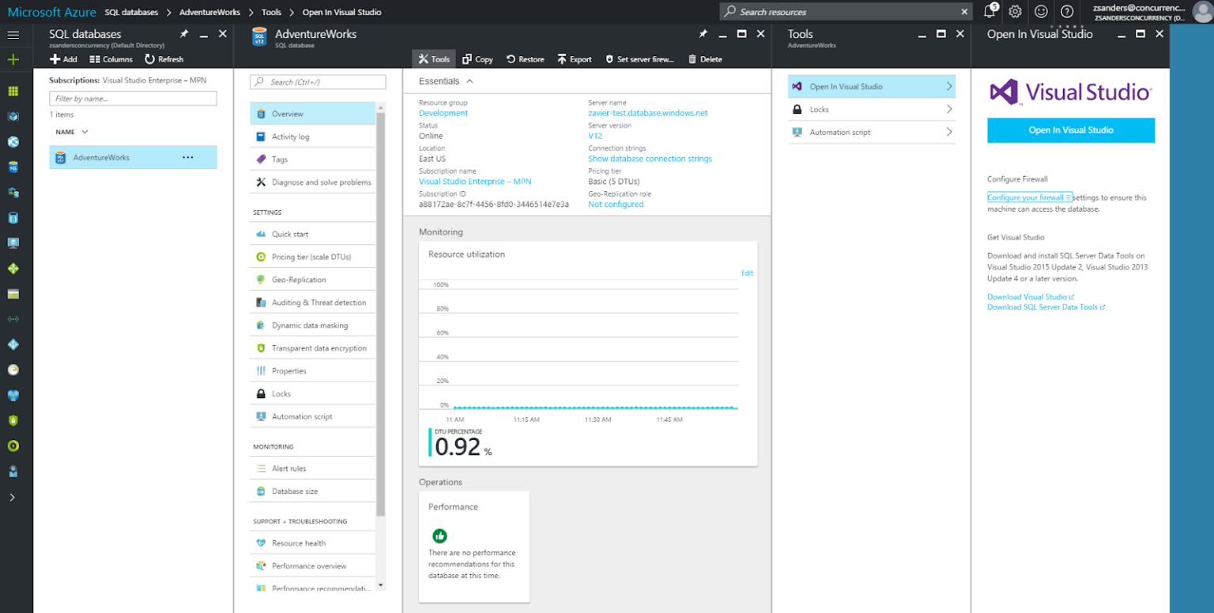Click the Restore toolbar button
The width and height of the screenshot is (1214, 613).
(526, 59)
